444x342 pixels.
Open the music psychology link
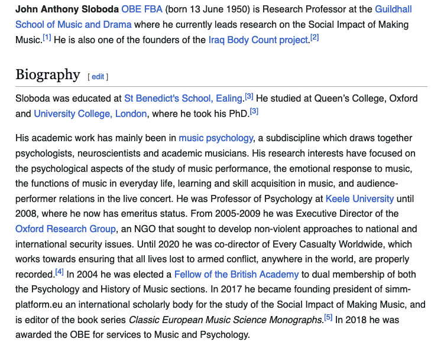[216, 138]
